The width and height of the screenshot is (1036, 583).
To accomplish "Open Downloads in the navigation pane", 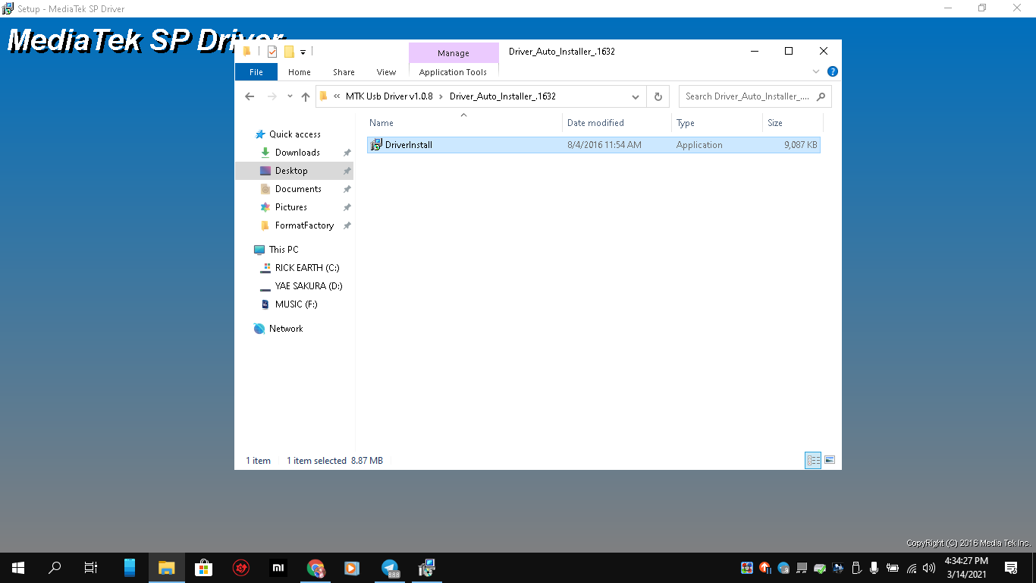I will coord(297,153).
